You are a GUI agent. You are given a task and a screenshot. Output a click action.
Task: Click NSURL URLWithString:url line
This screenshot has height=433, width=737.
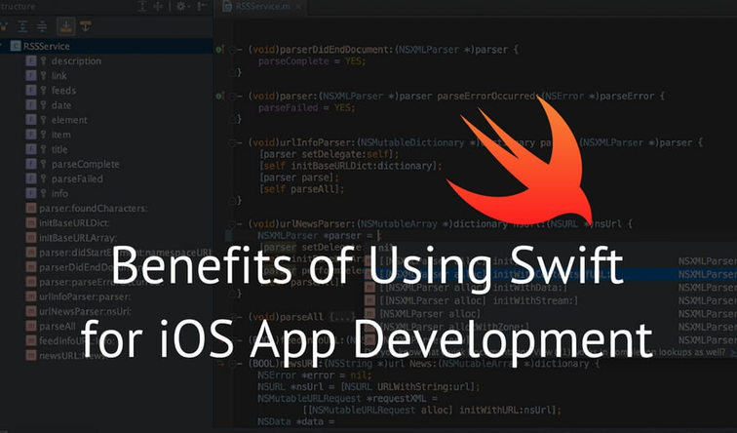(368, 387)
